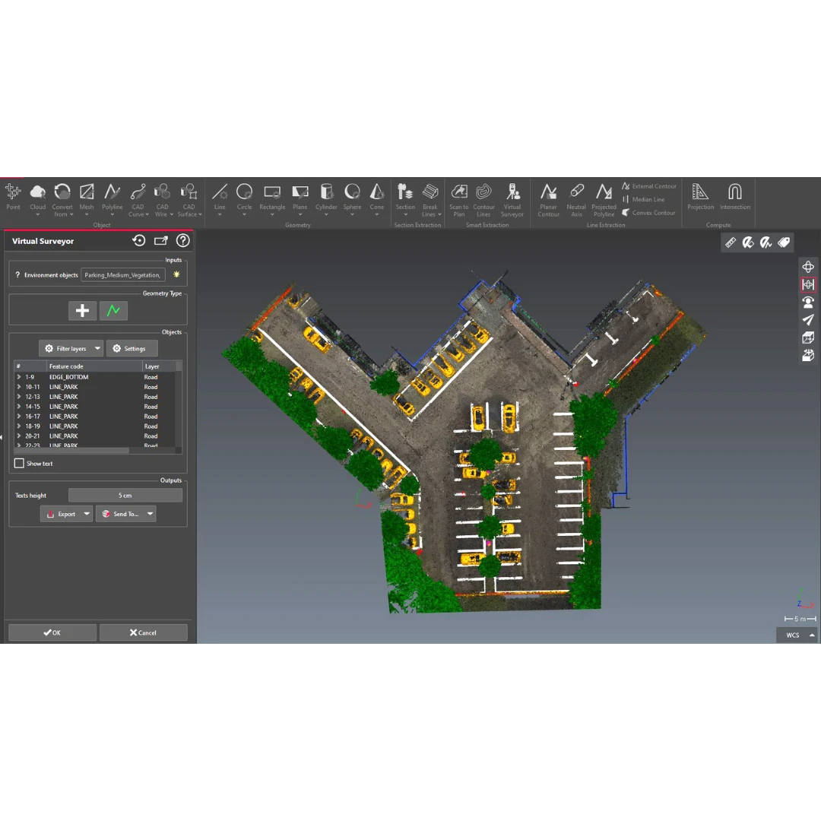Toggle the perspective box view icon

(x=807, y=338)
